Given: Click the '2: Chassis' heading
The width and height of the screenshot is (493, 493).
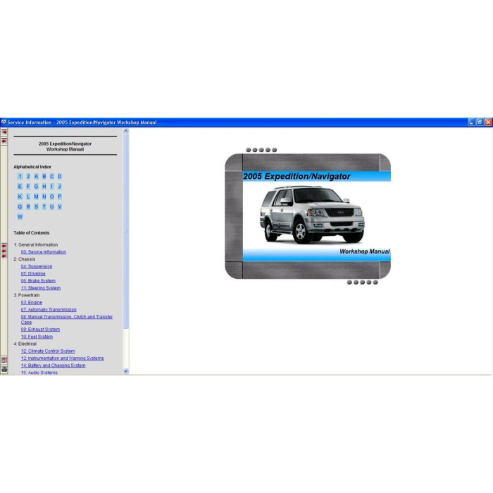Looking at the screenshot, I should pyautogui.click(x=24, y=259).
